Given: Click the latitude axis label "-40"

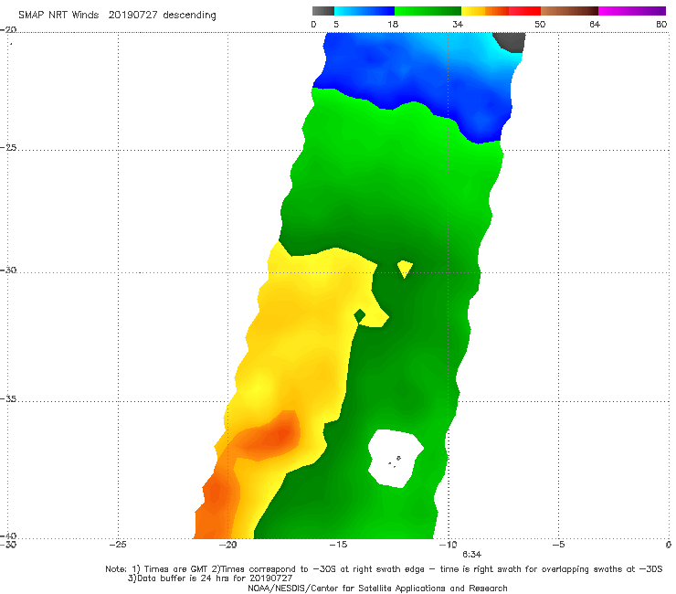Looking at the screenshot, I should pos(8,536).
